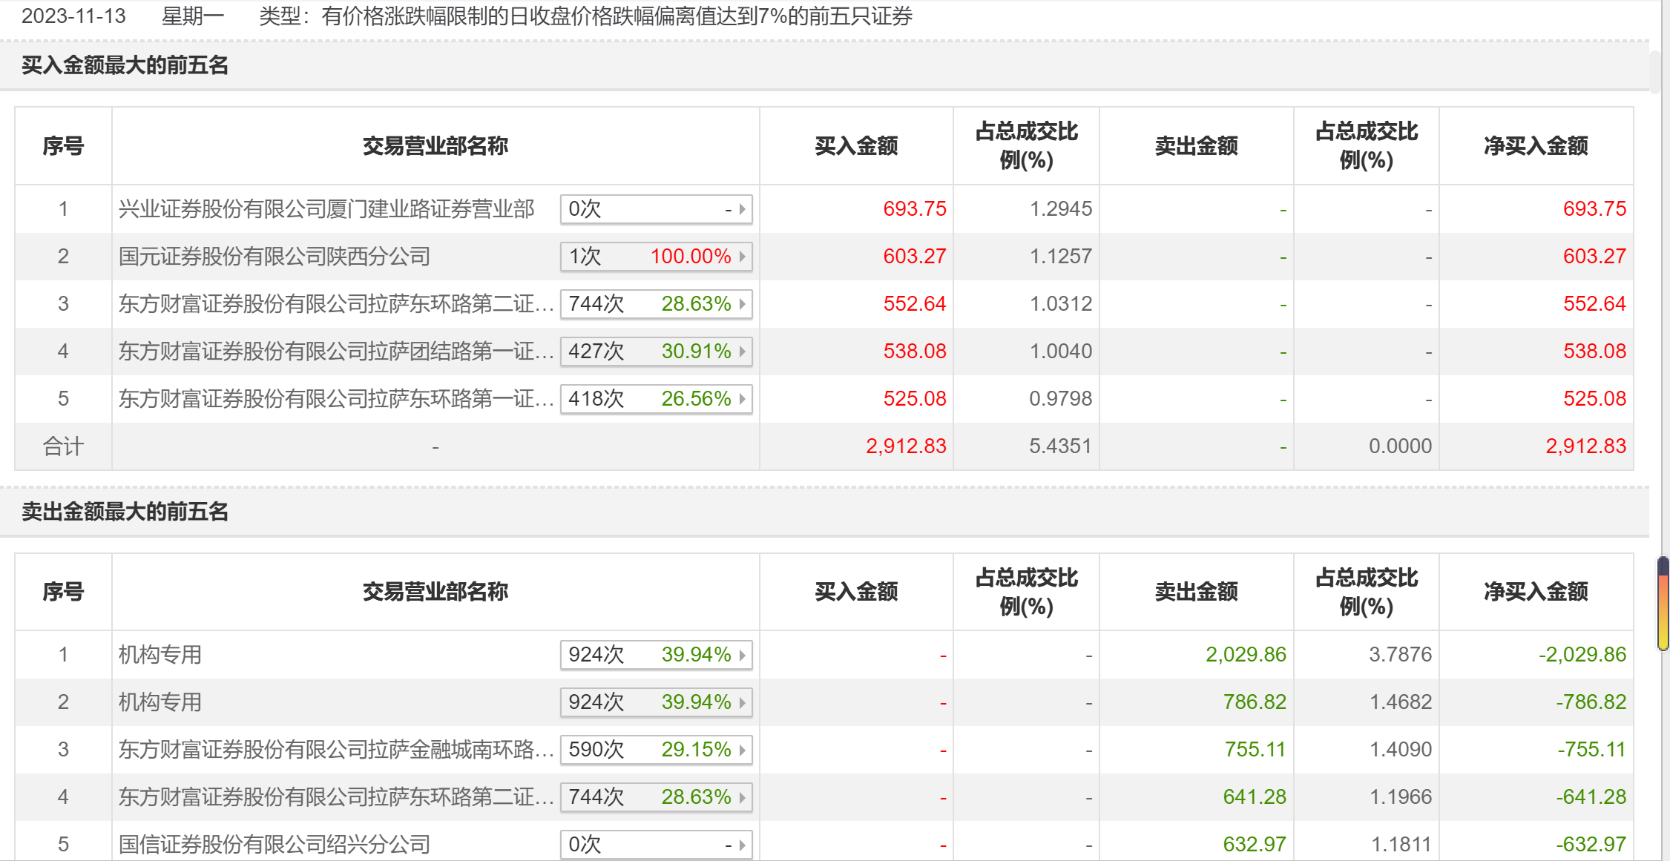Click the arrow icon on 国信证券绍兴分公司 row
The image size is (1670, 861).
(x=741, y=845)
